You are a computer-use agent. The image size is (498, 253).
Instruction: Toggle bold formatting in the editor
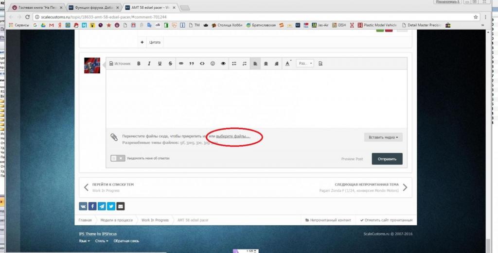pyautogui.click(x=139, y=64)
